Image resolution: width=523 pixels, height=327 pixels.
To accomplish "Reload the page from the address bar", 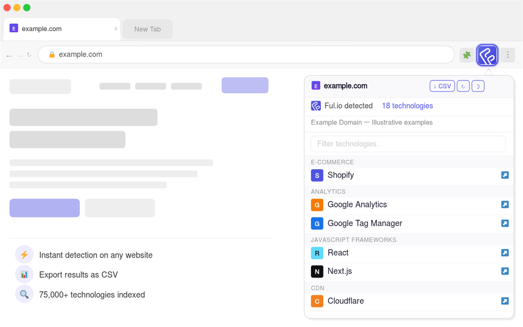I will point(29,55).
